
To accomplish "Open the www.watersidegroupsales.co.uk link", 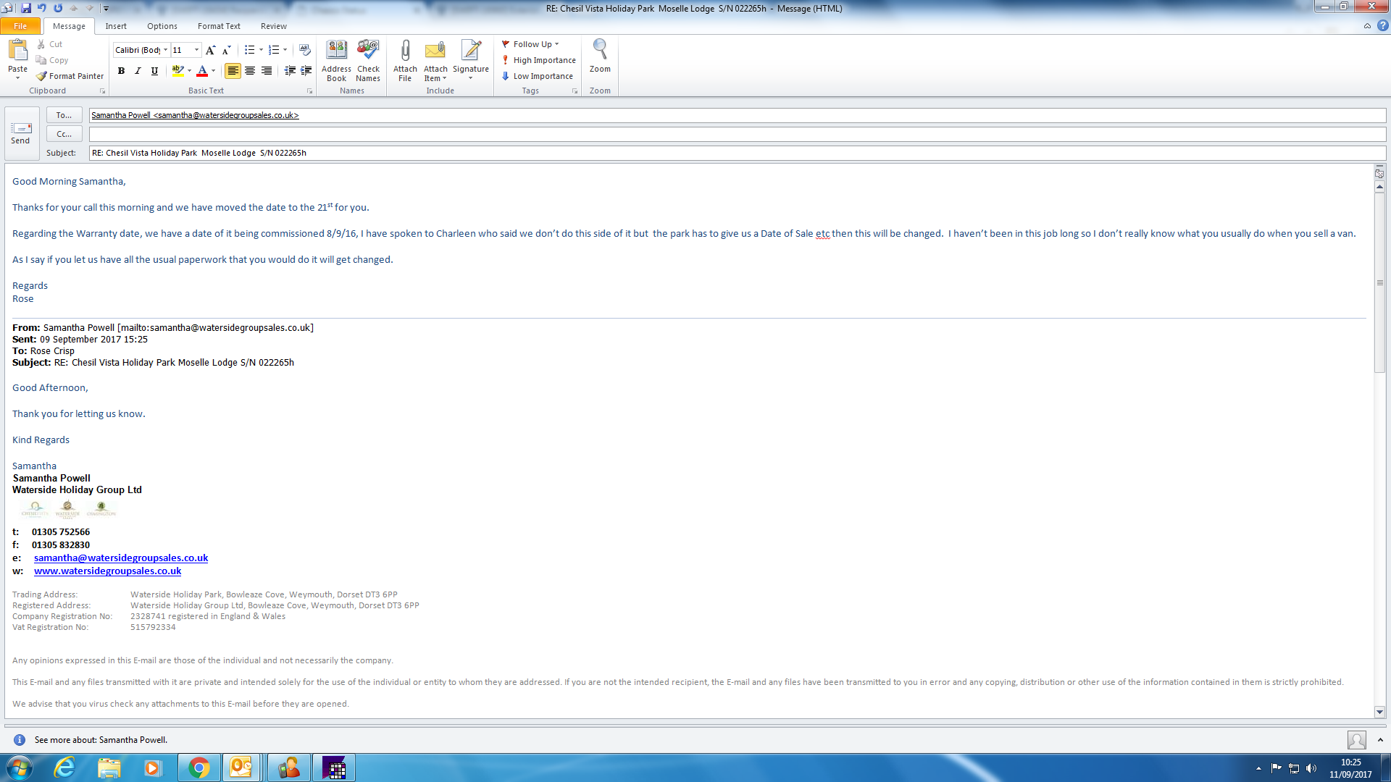I will [x=107, y=571].
